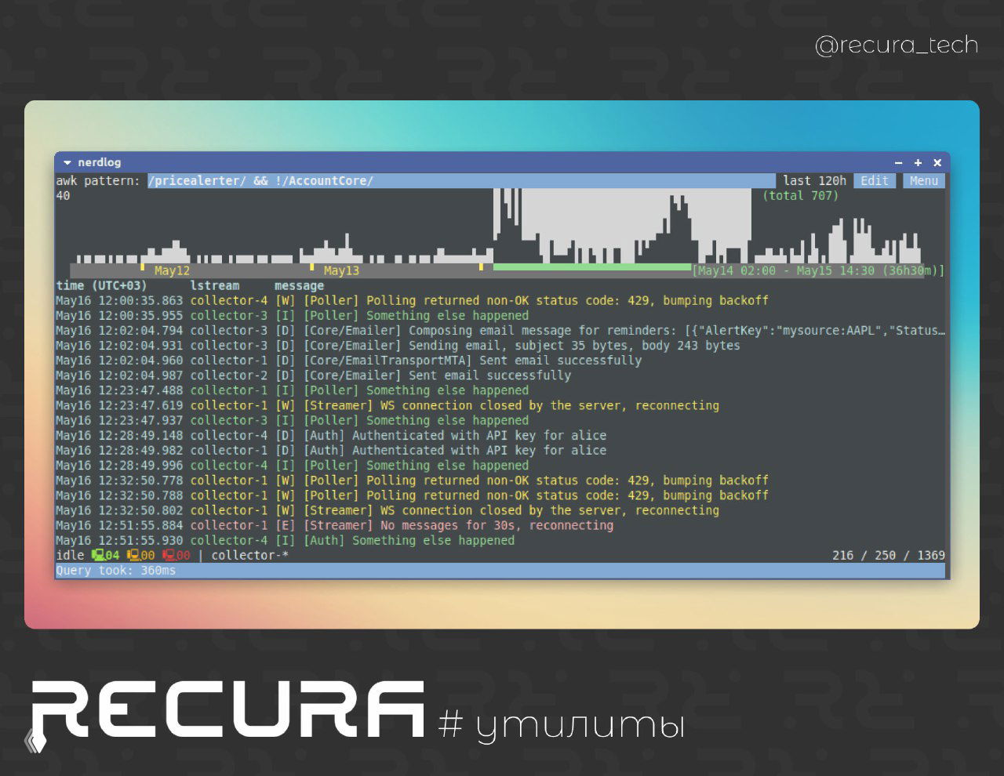
Task: Click the 'Query took: 360ms' status line
Action: tap(115, 571)
